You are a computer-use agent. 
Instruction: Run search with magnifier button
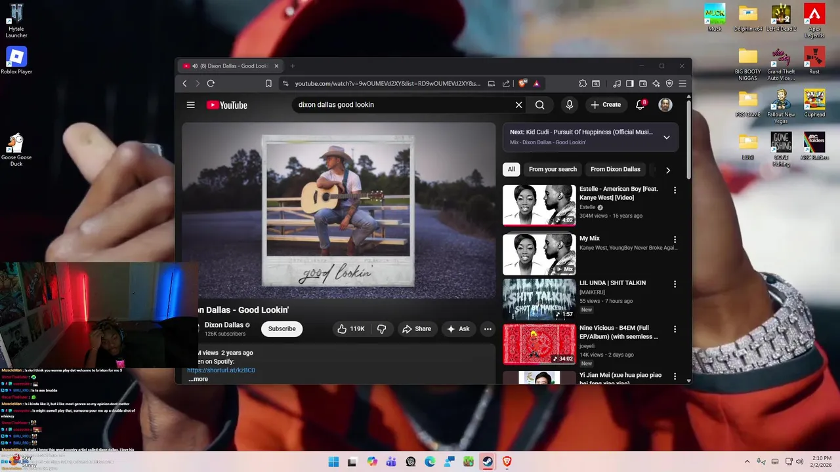[x=539, y=105]
